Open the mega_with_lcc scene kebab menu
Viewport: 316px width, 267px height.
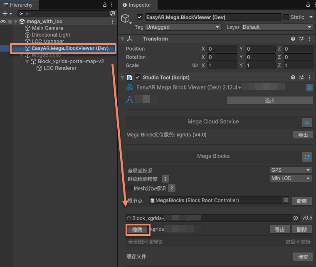pyautogui.click(x=112, y=22)
